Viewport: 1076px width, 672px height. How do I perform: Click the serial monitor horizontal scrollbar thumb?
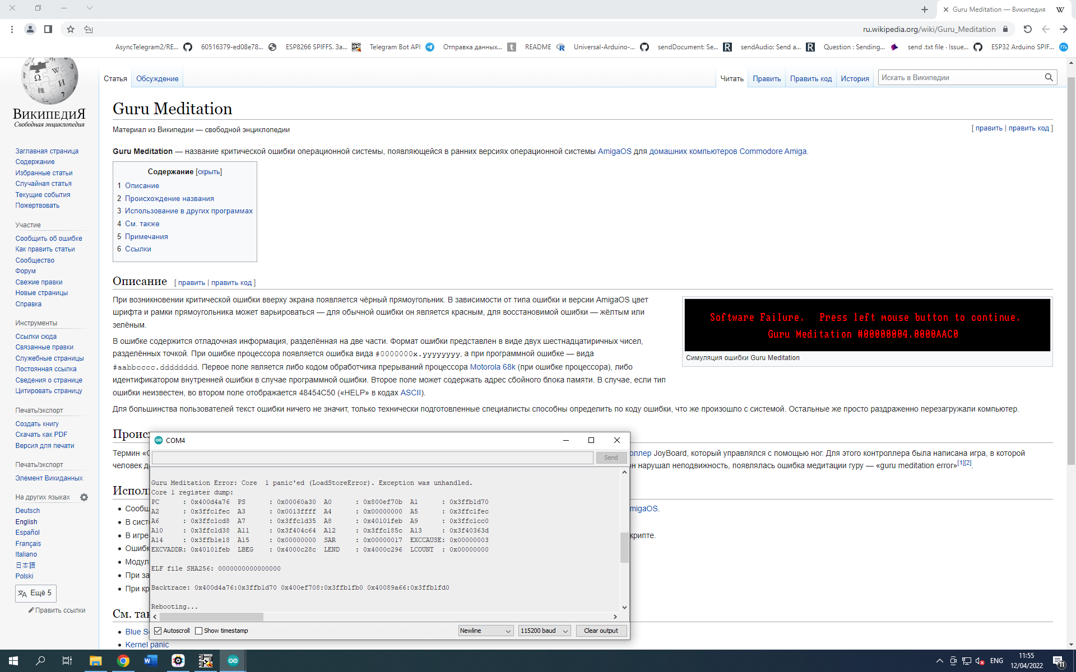(212, 617)
